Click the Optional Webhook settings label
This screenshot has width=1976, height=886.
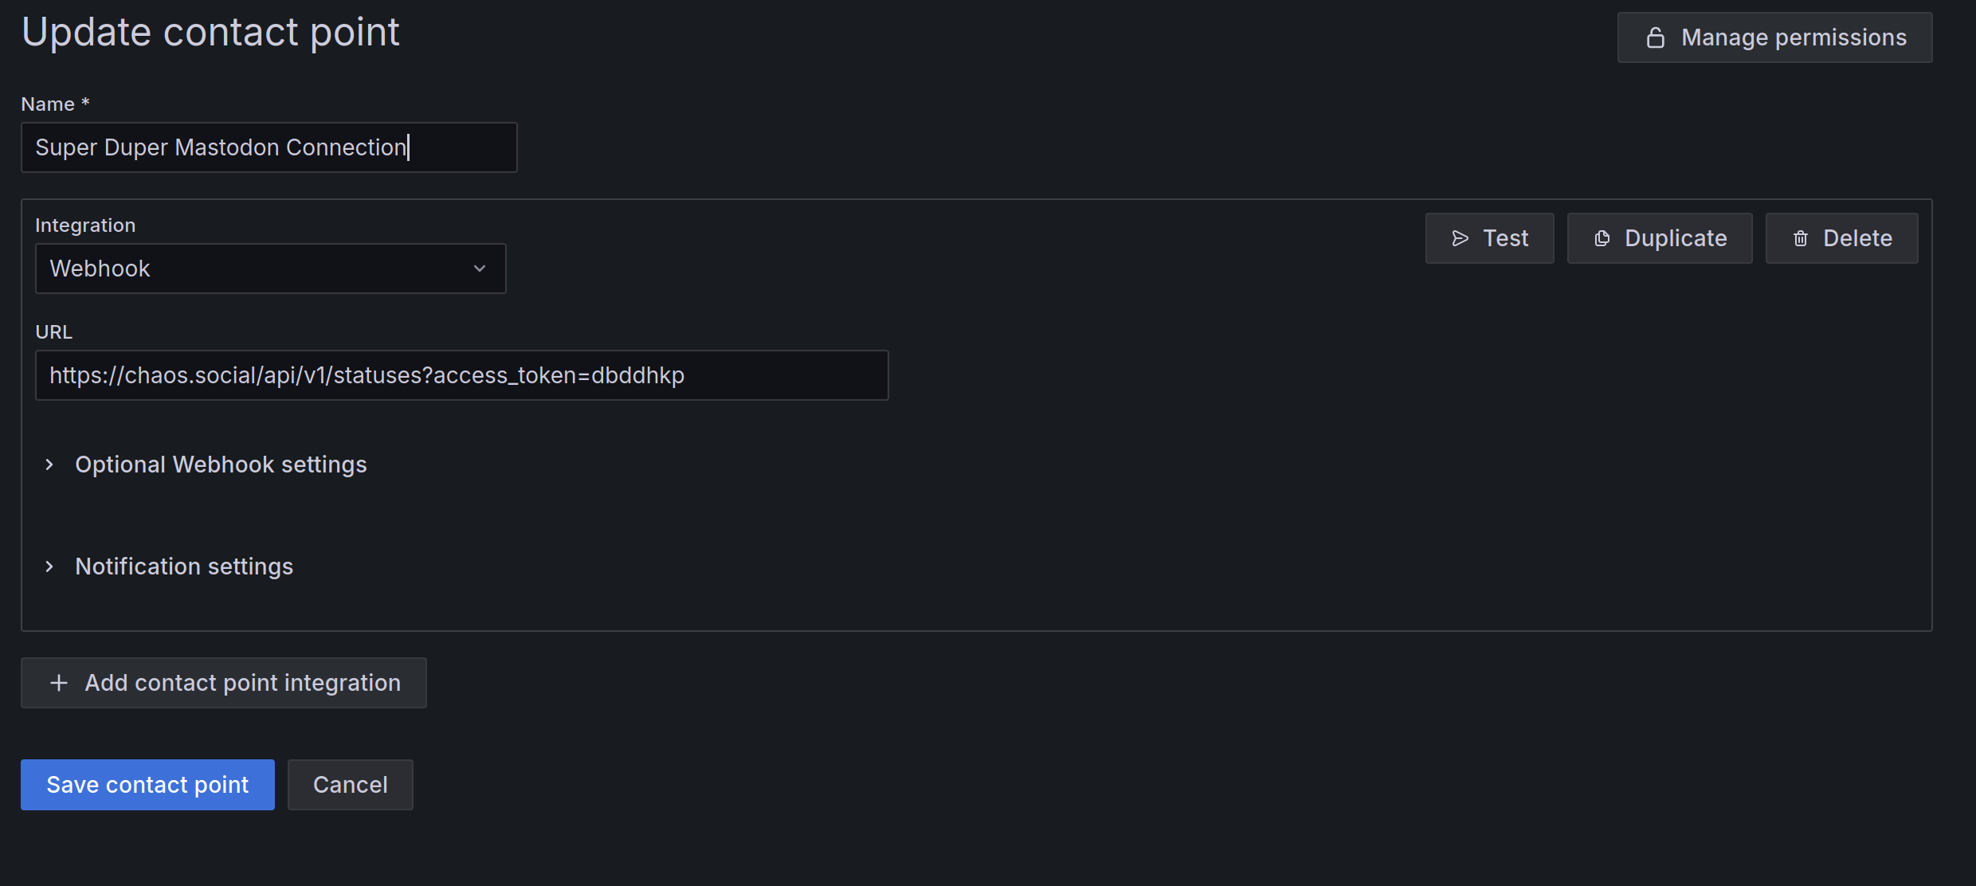point(221,465)
